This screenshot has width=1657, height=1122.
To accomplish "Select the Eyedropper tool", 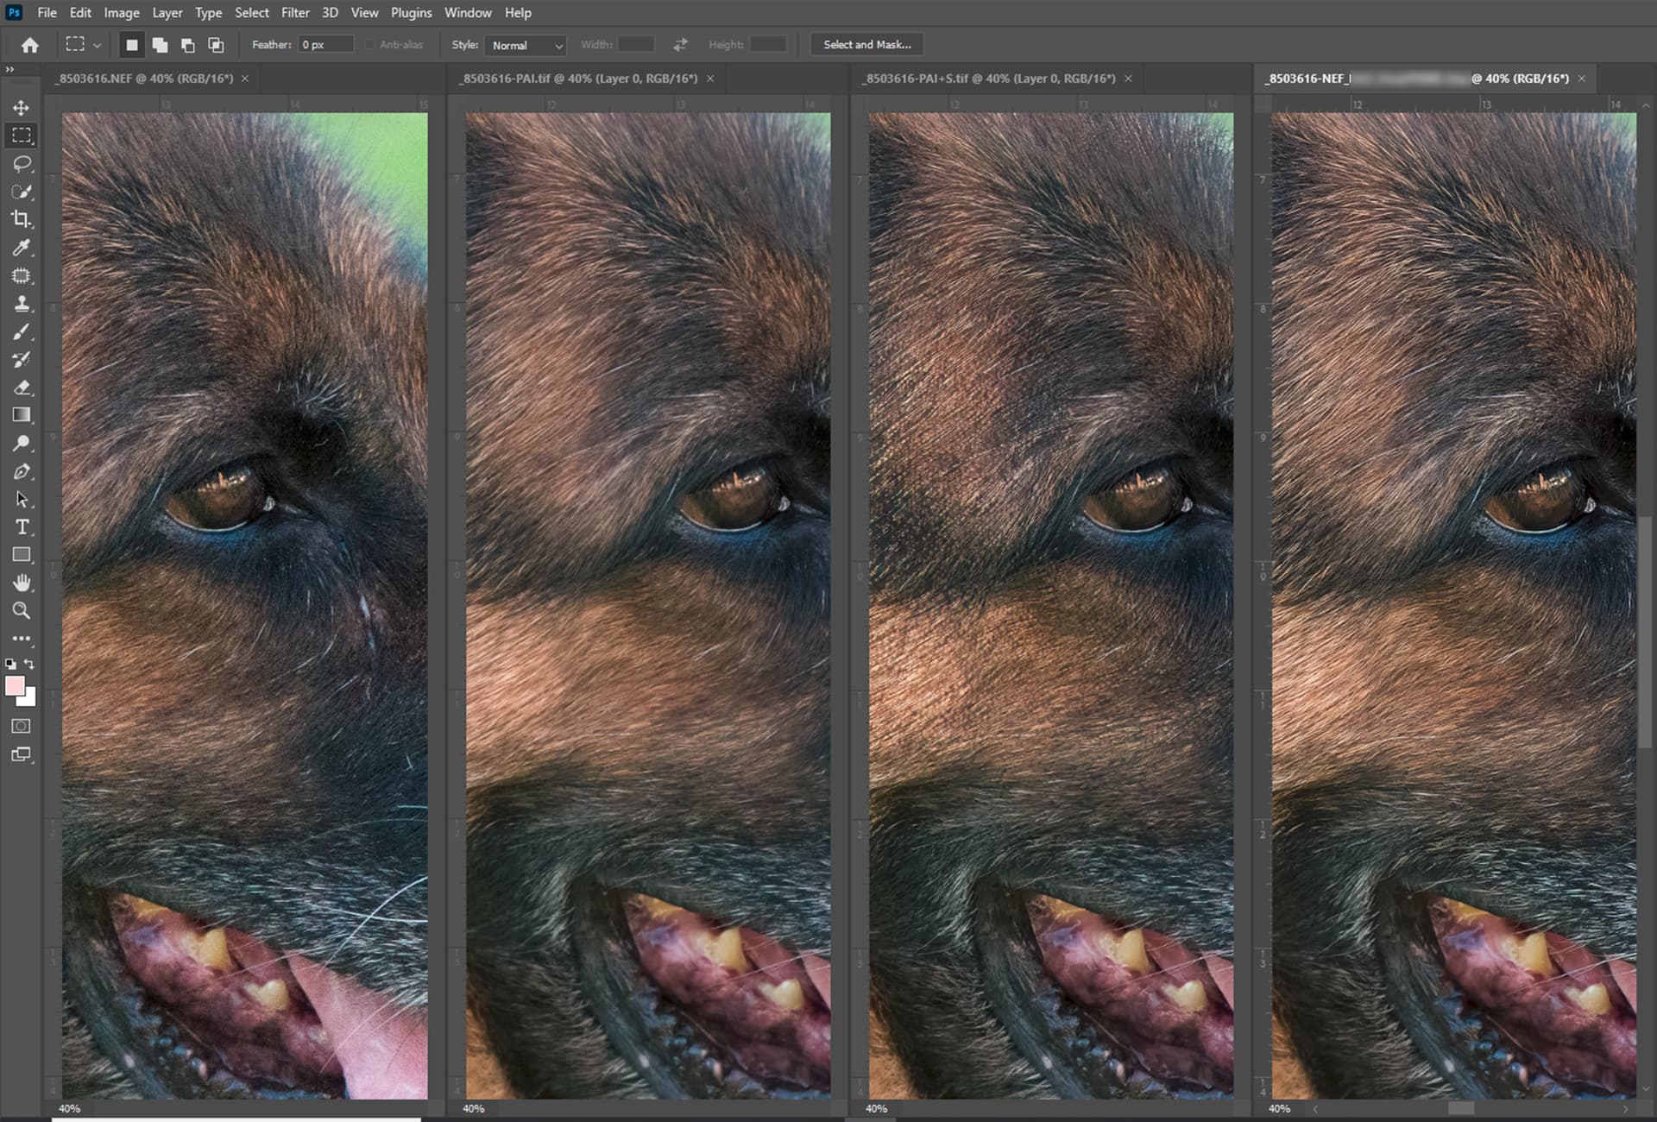I will coord(22,249).
